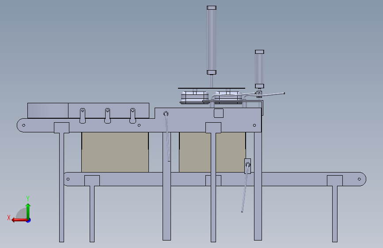The height and width of the screenshot is (248, 383).
Task: Select the right gripper head under the plate
Action: pos(228,98)
